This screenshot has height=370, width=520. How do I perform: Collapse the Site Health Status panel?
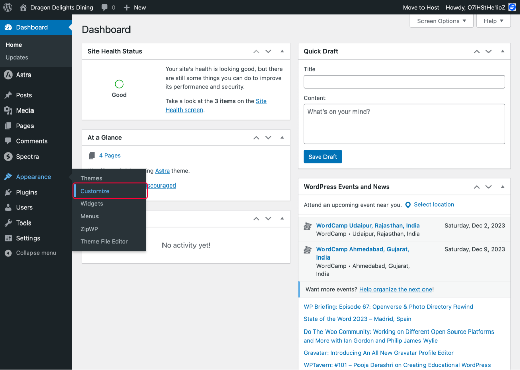click(x=282, y=51)
